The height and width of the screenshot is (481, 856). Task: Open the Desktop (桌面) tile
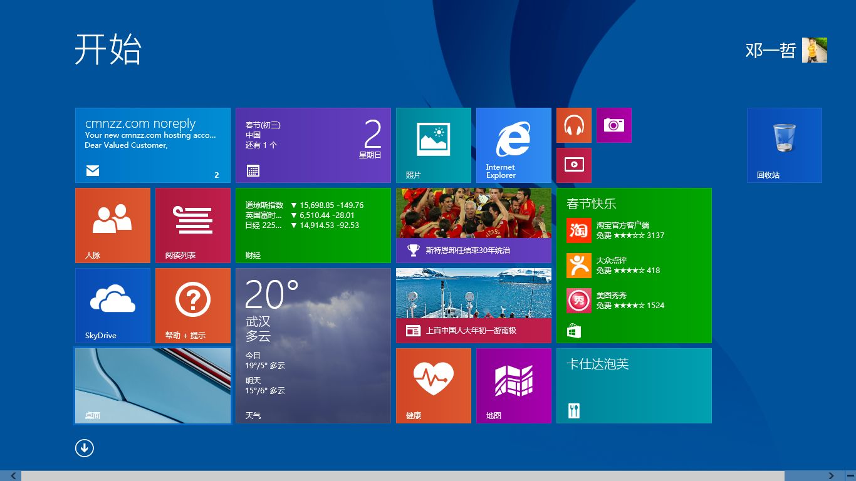[153, 386]
